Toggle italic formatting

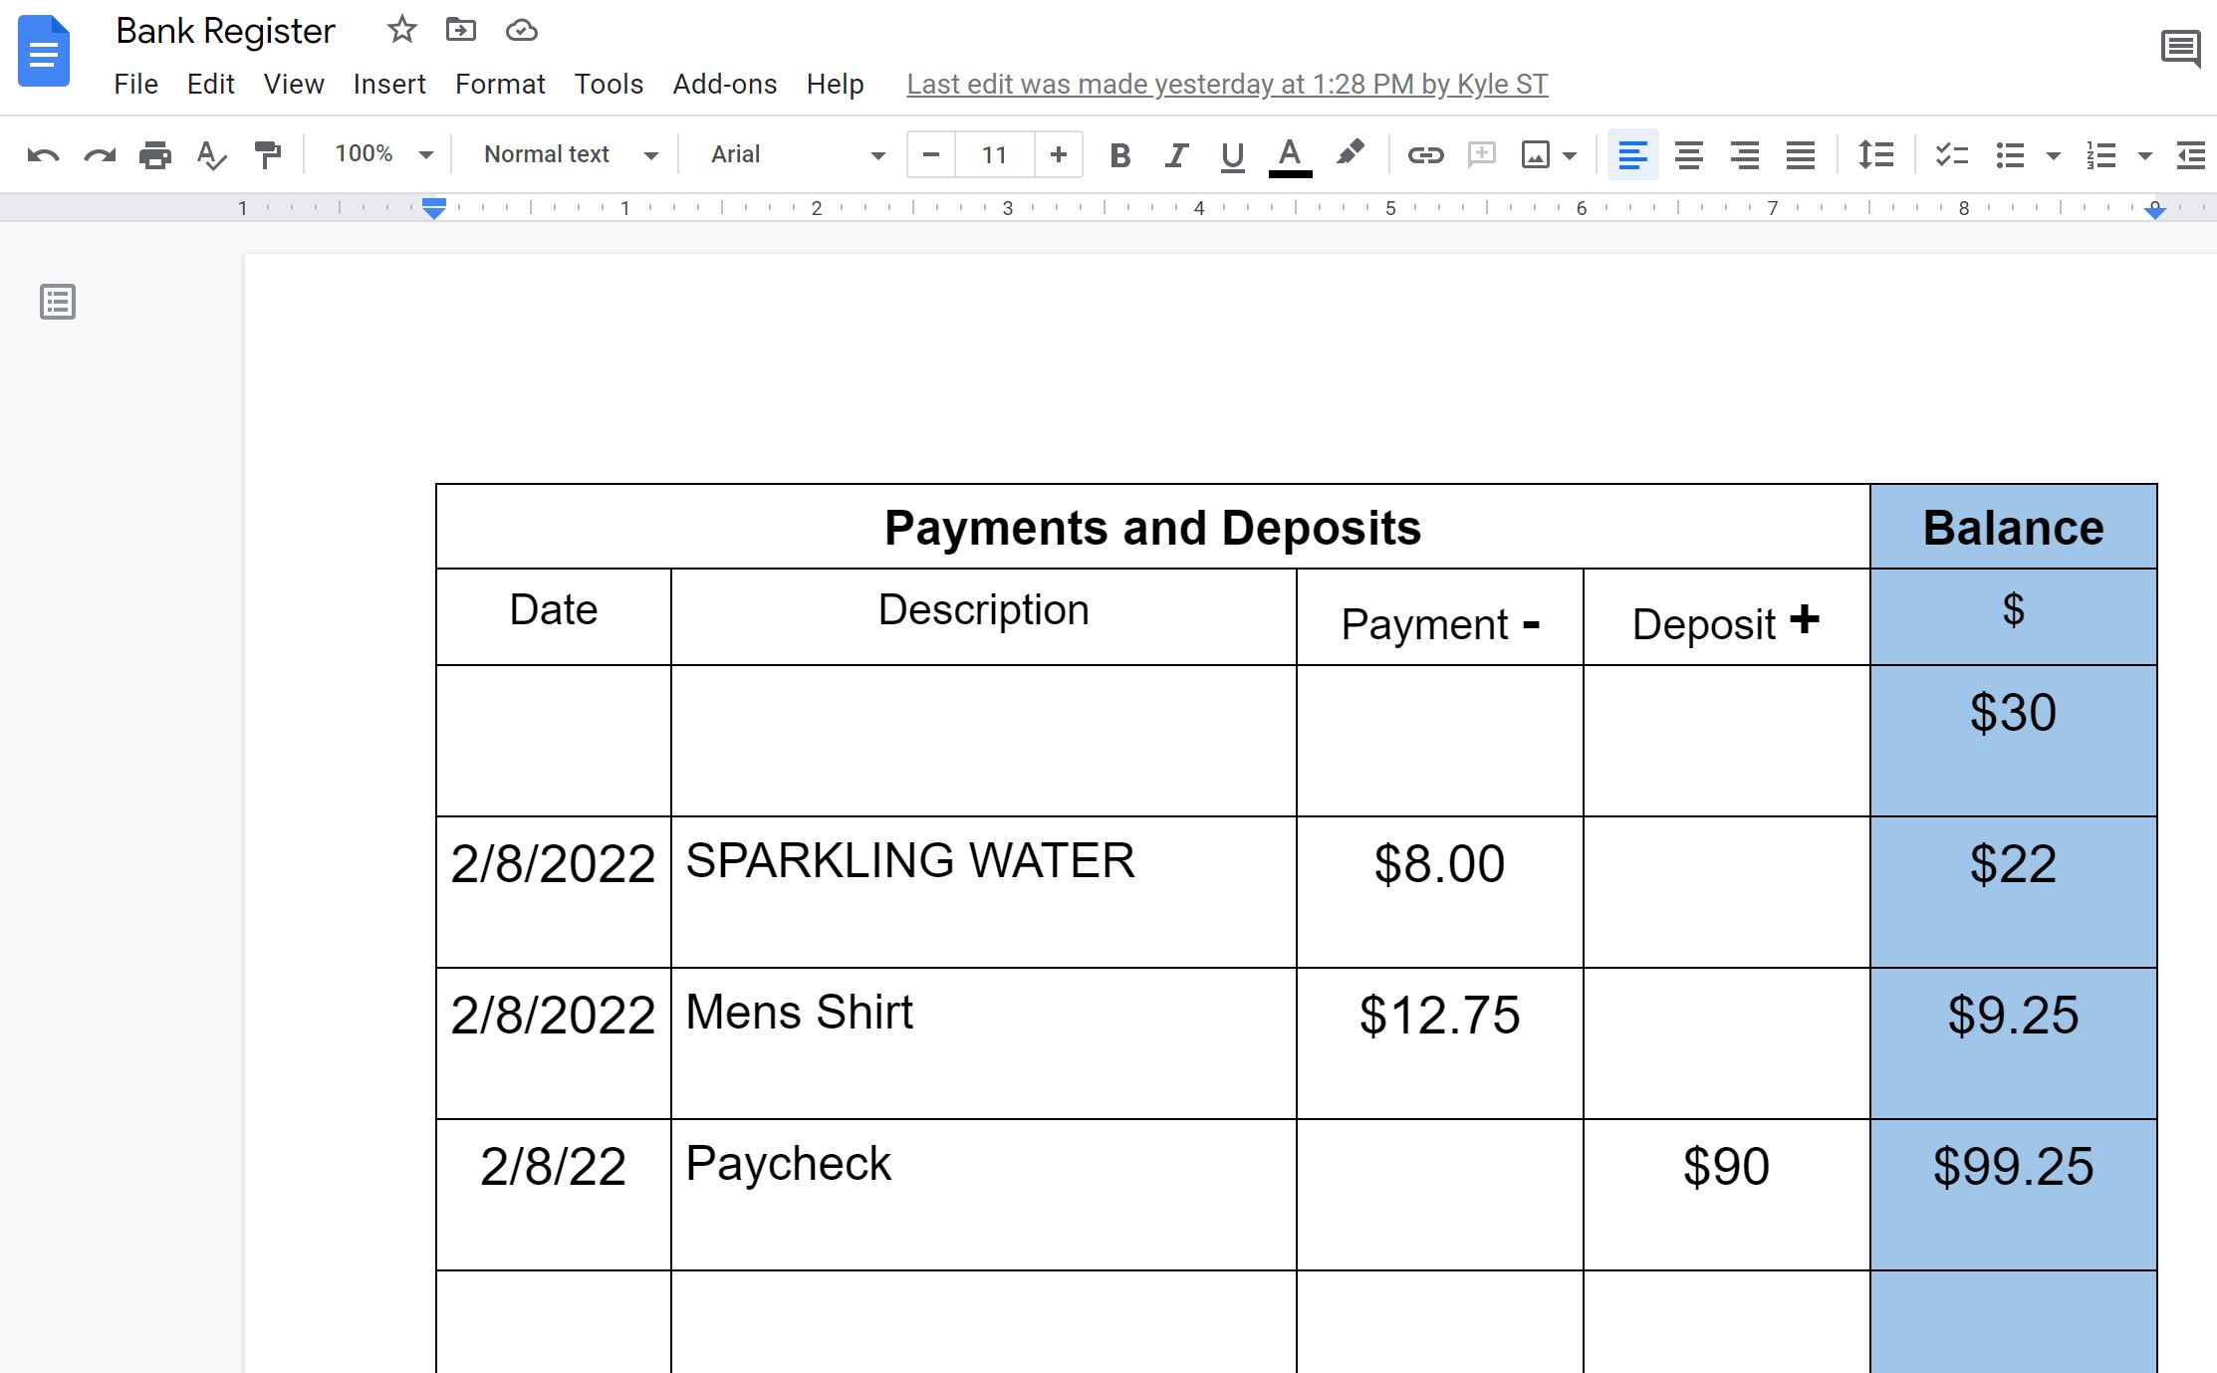coord(1176,154)
